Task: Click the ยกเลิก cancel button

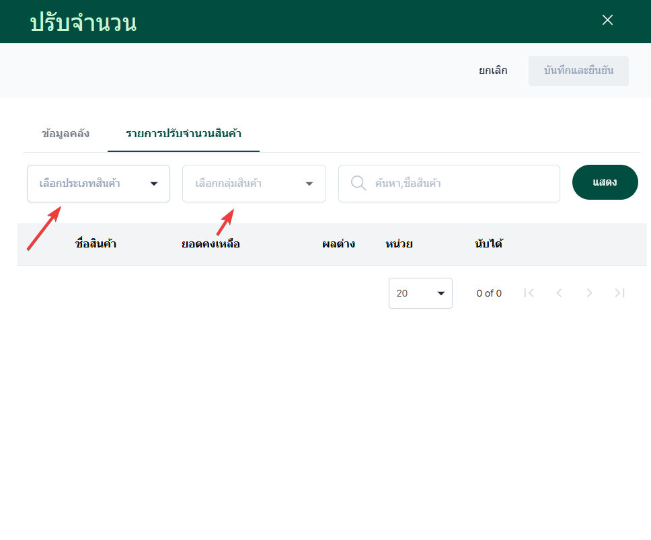Action: [493, 71]
